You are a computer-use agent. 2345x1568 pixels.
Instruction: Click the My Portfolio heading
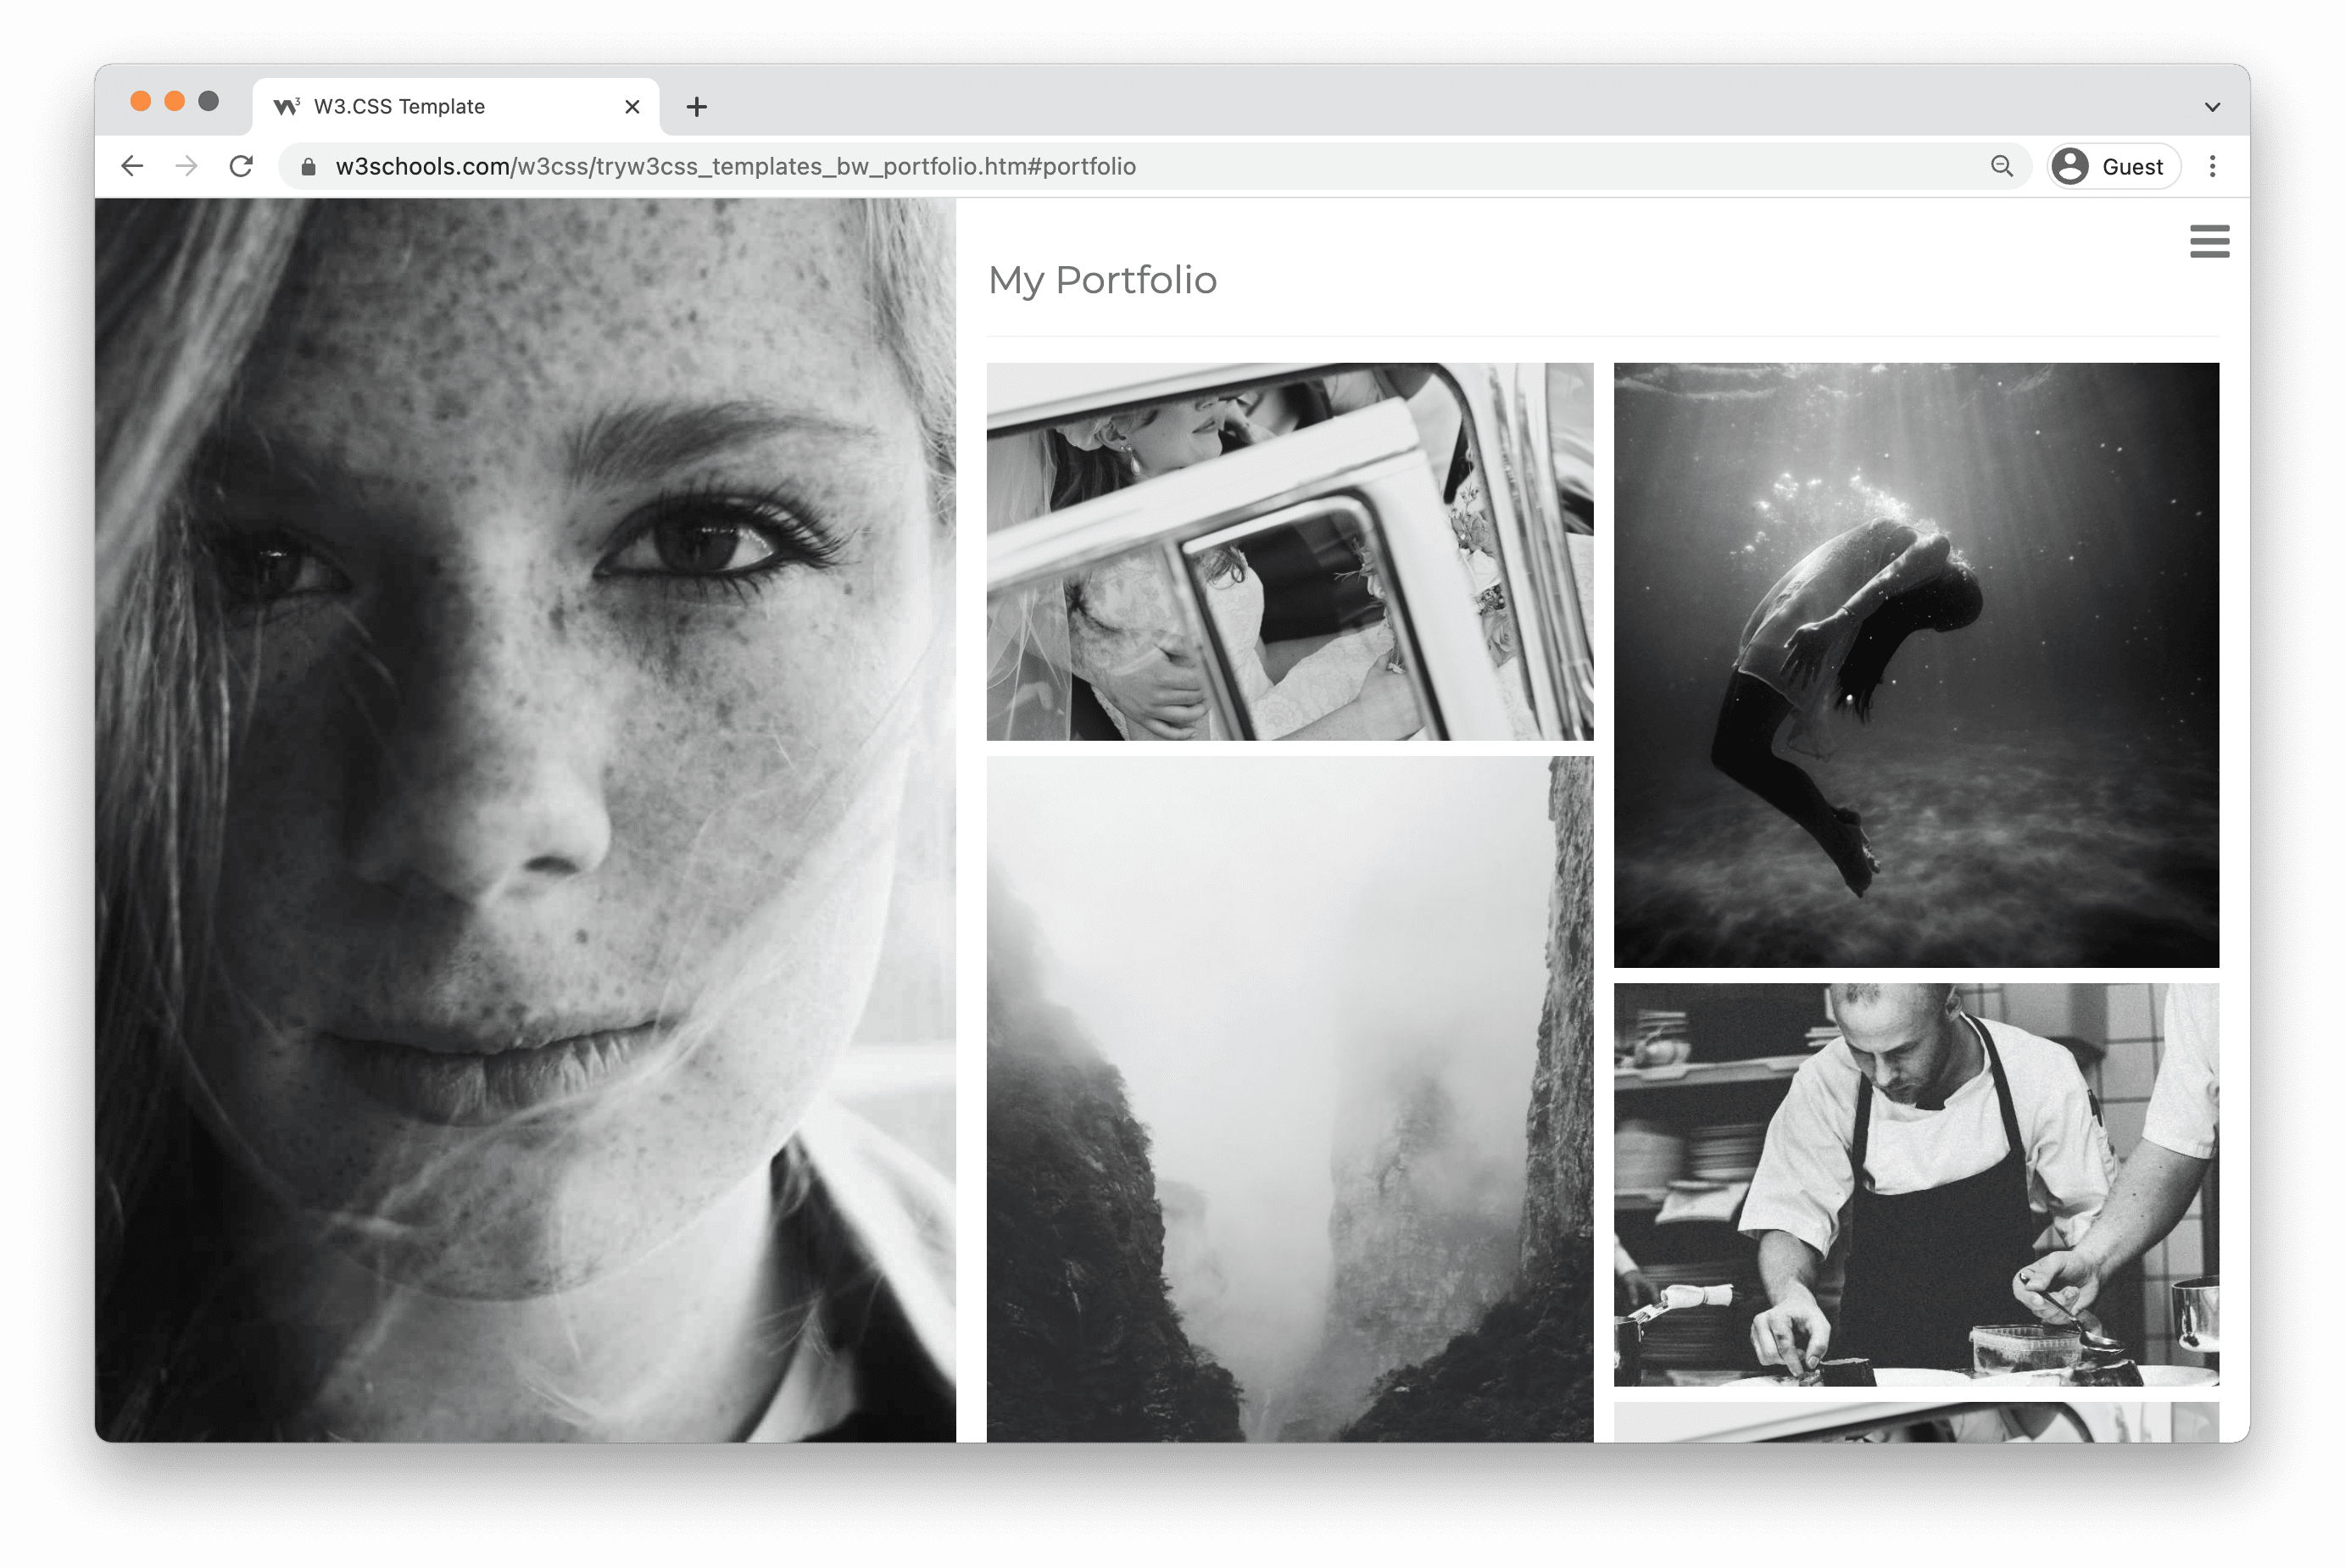tap(1102, 280)
